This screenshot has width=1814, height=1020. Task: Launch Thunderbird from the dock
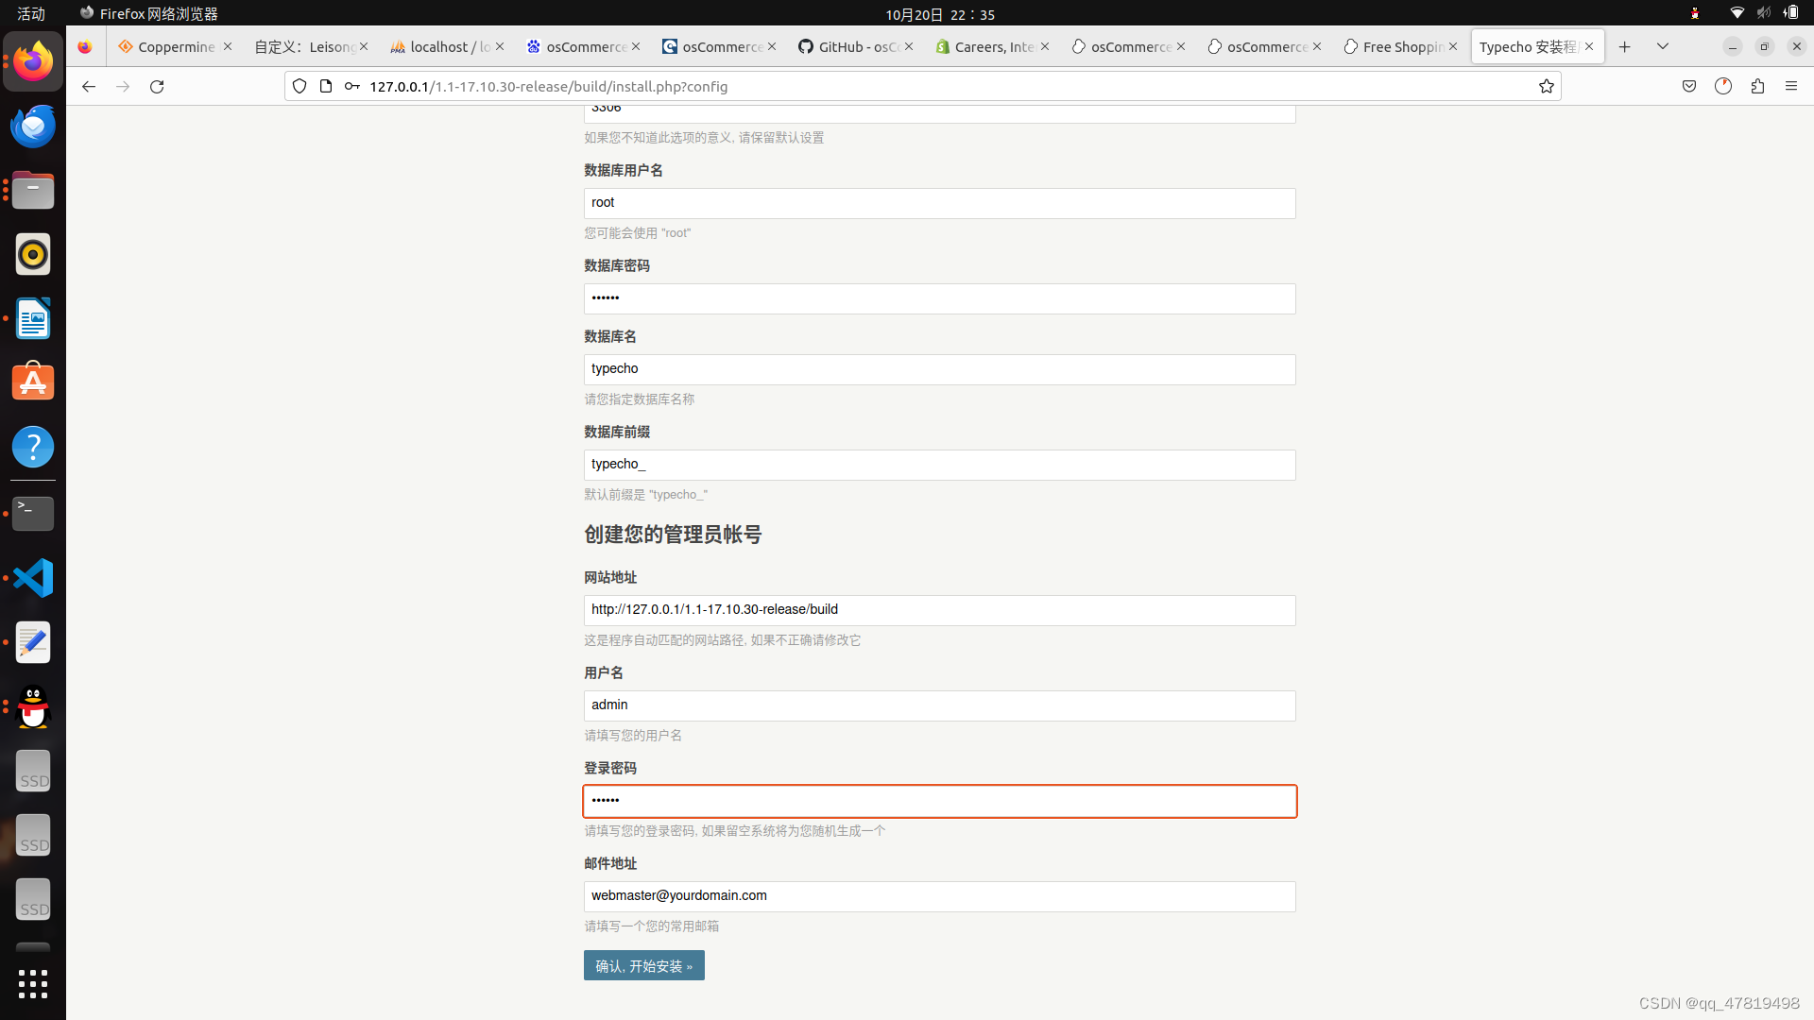pyautogui.click(x=33, y=126)
